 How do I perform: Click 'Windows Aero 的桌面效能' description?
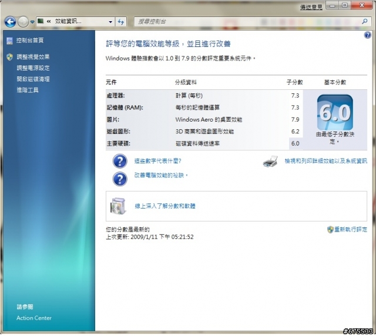(209, 119)
